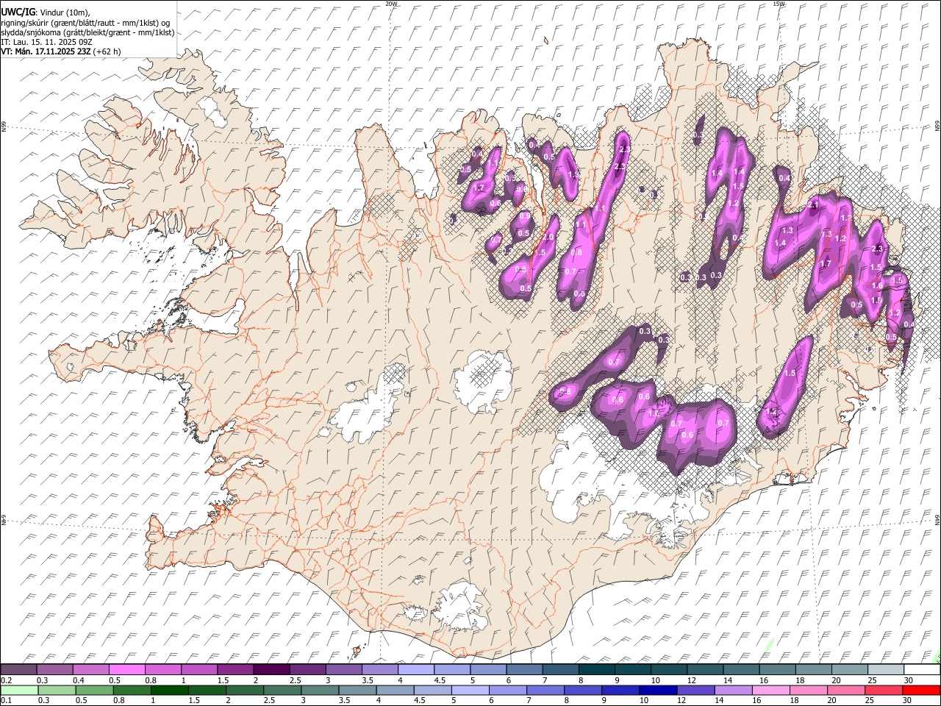Screen dimensions: 941x706
Task: Click the 20W longitude label at the top
Action: coord(391,4)
